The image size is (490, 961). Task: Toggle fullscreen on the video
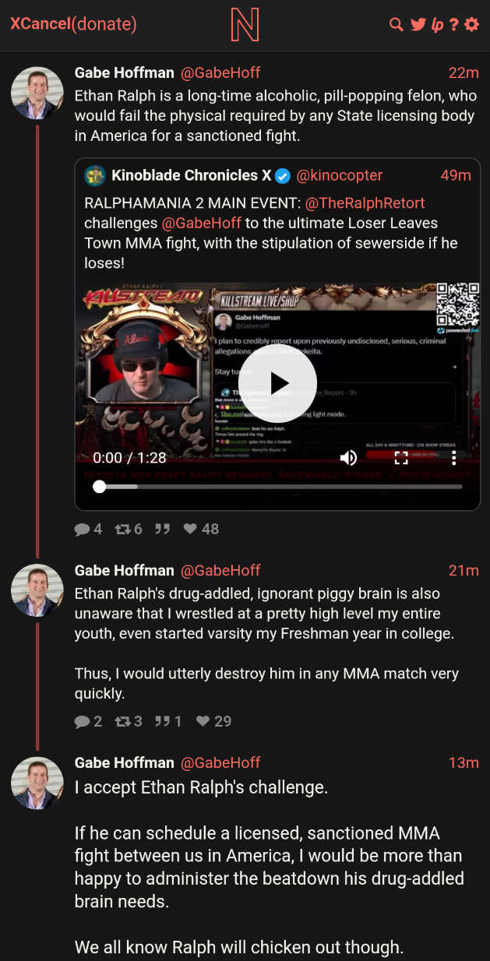tap(400, 457)
